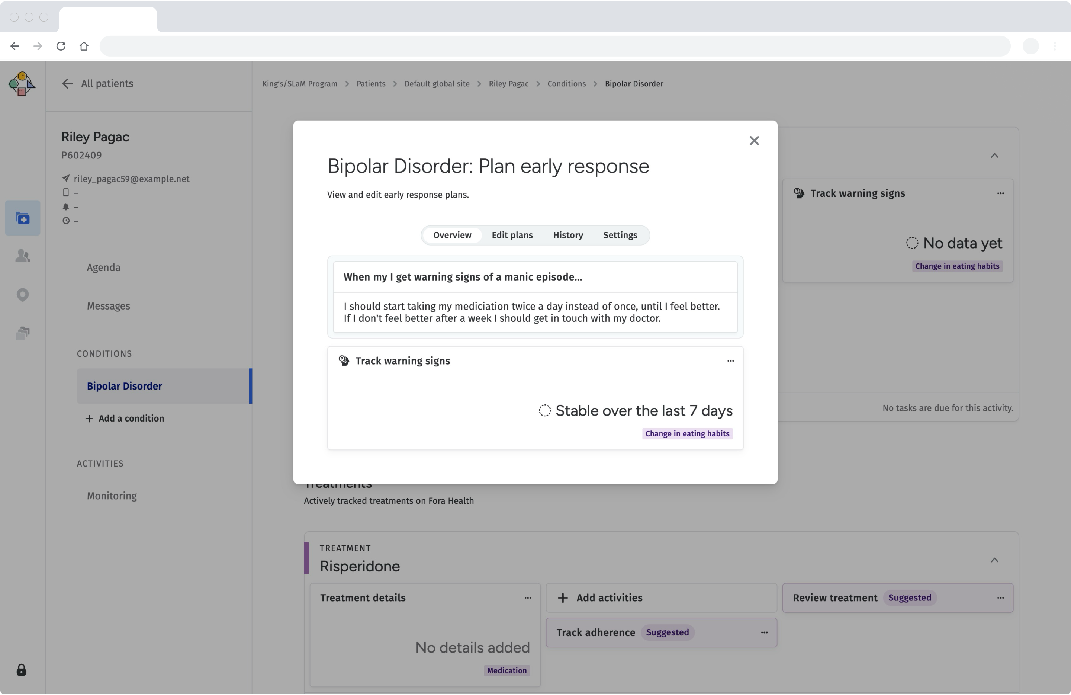Collapse the Risperidone treatment section

tap(994, 560)
